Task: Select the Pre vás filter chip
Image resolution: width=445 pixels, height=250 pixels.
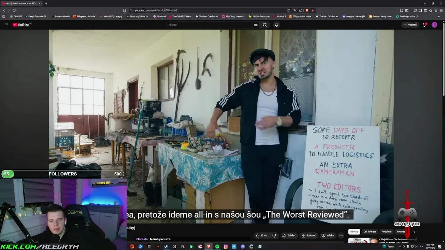Action: pyautogui.click(x=400, y=232)
